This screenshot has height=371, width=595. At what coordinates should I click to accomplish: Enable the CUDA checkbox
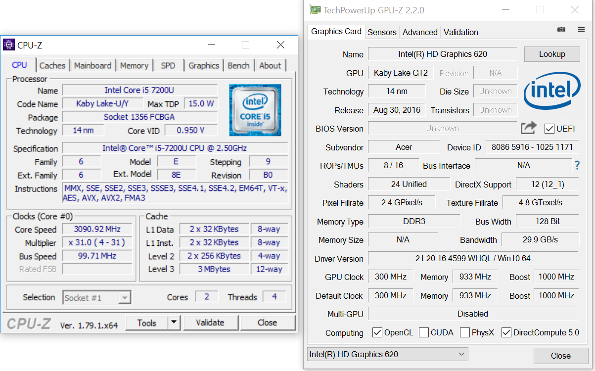[423, 332]
